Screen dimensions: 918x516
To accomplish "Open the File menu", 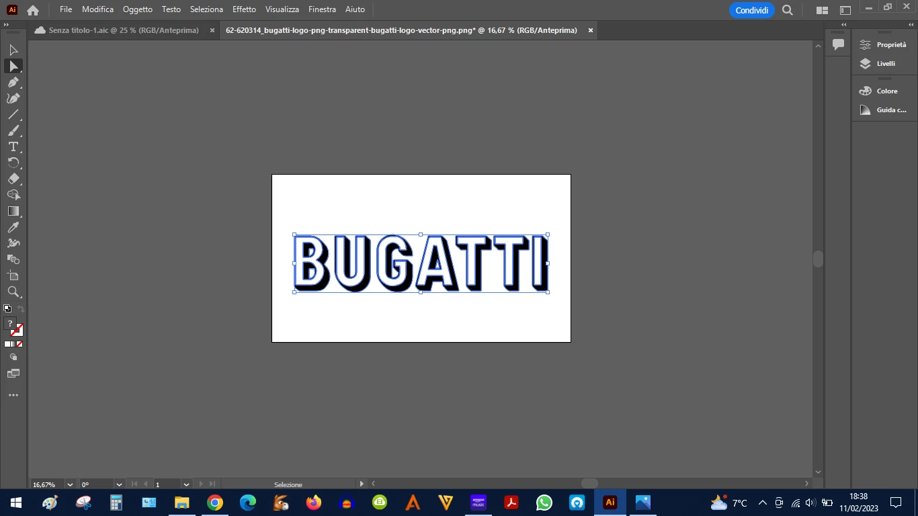I will pos(66,9).
